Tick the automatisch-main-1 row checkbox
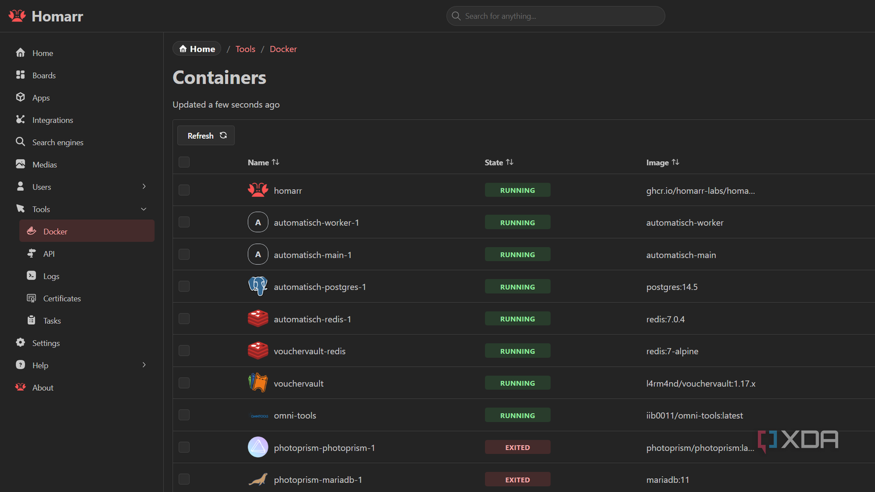Image resolution: width=875 pixels, height=492 pixels. click(x=184, y=254)
